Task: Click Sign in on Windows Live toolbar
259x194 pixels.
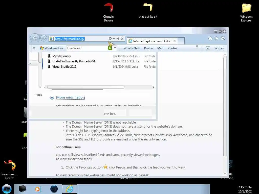Action: pyautogui.click(x=219, y=48)
